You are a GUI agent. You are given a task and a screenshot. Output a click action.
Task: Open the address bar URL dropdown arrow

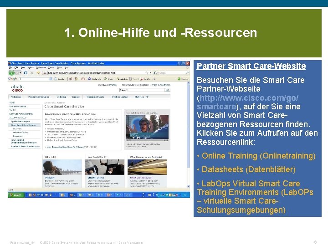coord(150,73)
